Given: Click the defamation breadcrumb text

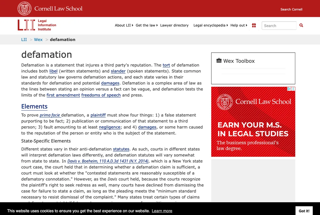Looking at the screenshot, I should pos(63,40).
